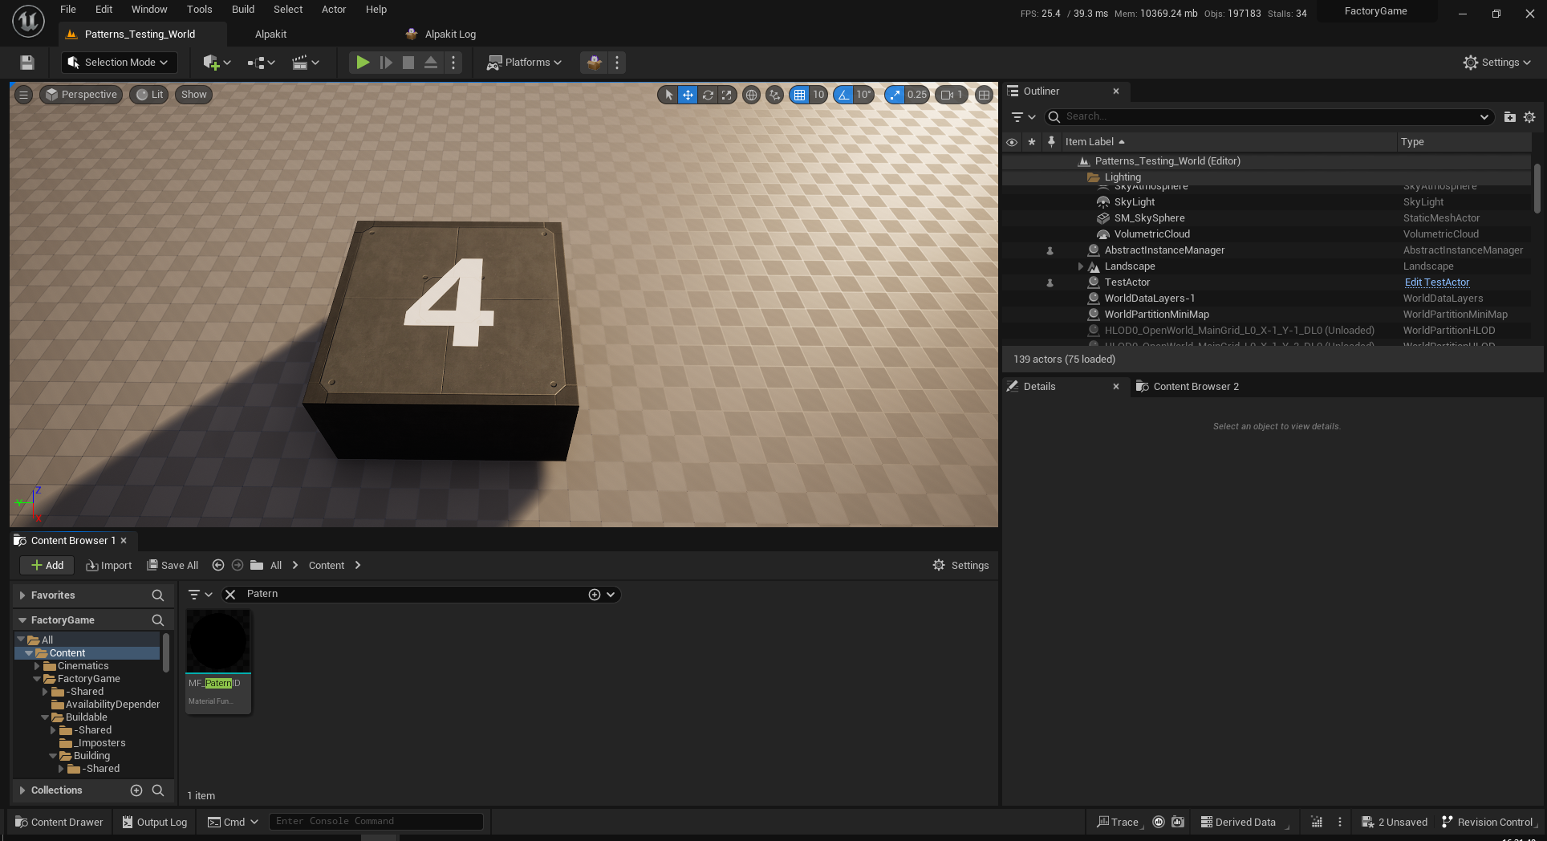Toggle scale snapping
Screen dimensions: 1547x841
[x=895, y=95]
